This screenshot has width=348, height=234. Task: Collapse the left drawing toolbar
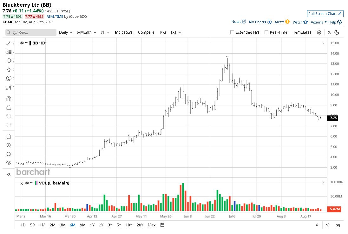(9, 174)
